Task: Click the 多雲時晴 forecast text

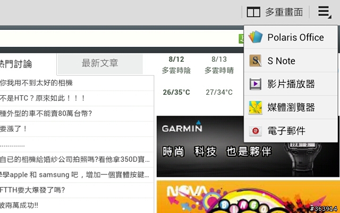Action: click(x=219, y=70)
